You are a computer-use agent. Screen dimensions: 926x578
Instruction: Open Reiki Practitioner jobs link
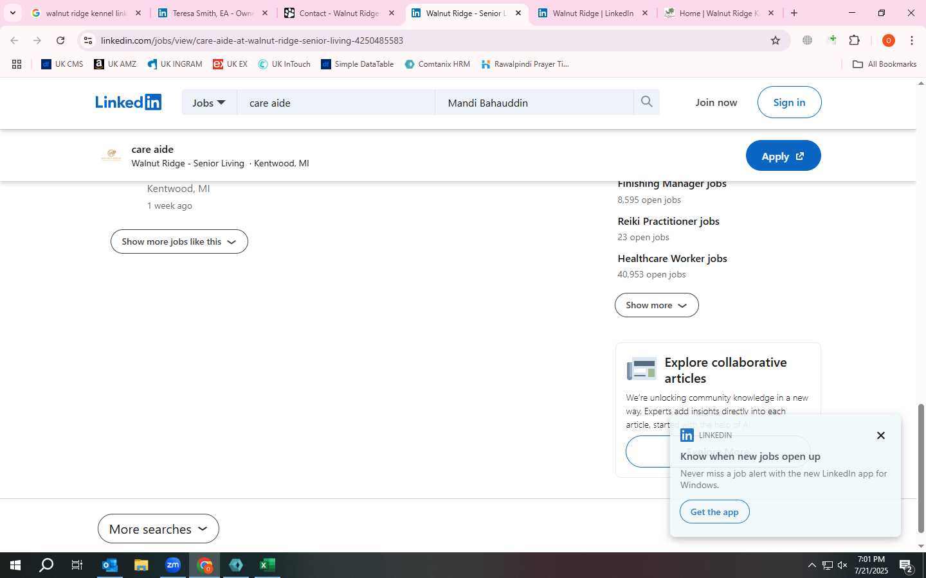tap(668, 221)
